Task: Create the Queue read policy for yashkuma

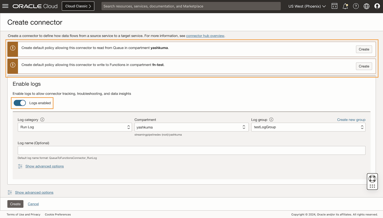Action: [x=364, y=49]
